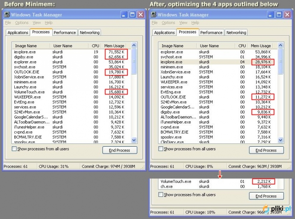
Task: Select S24EvMon.exe in the After window
Action: [x=218, y=102]
